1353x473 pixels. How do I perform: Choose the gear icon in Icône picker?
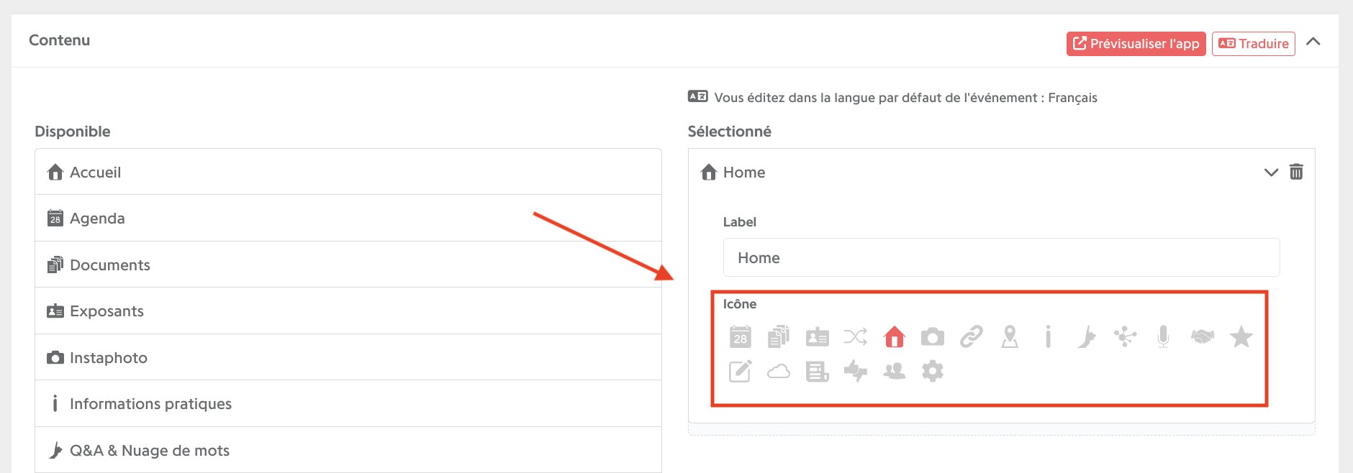pyautogui.click(x=933, y=371)
